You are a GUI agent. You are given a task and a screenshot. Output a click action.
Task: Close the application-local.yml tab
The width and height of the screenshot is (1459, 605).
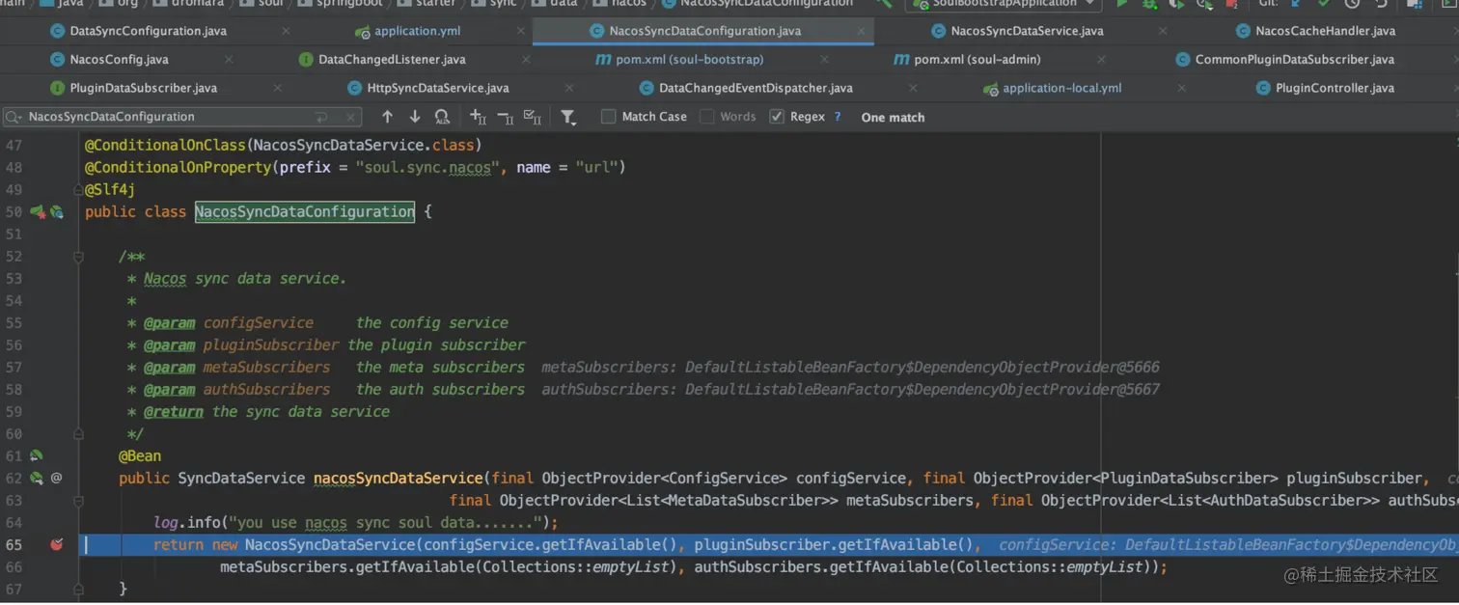tap(1182, 88)
